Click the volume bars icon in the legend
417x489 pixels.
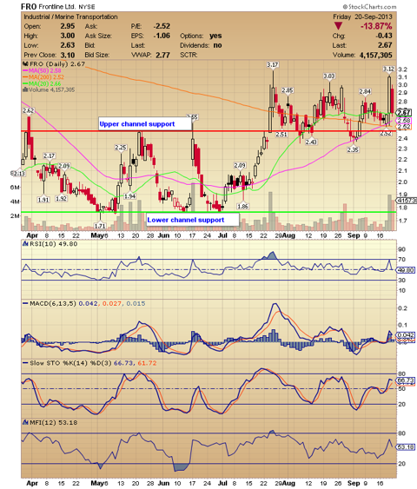25,89
